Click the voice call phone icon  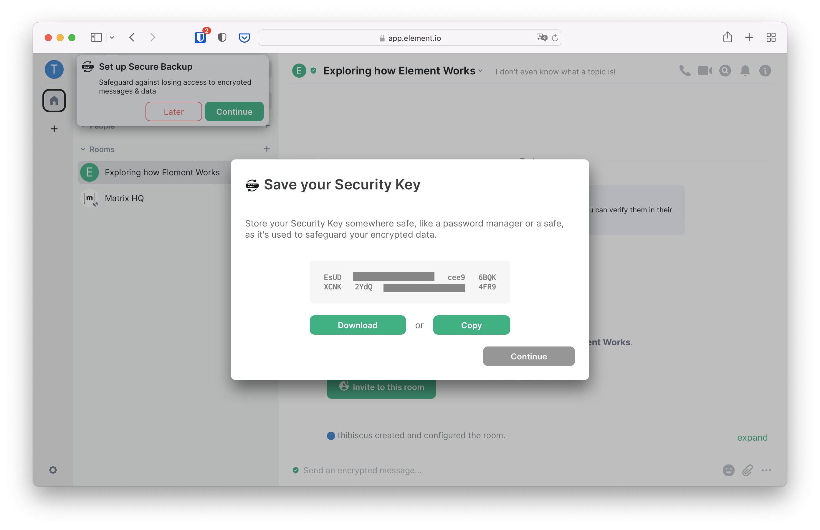tap(685, 71)
